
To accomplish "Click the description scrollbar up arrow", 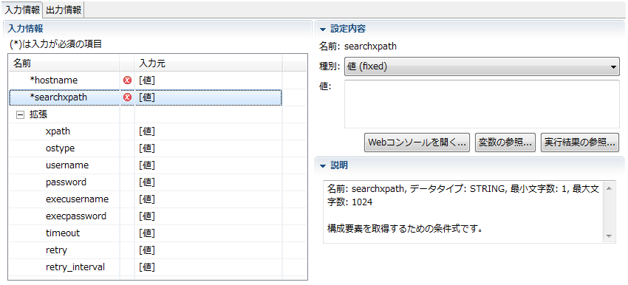I will click(x=610, y=188).
